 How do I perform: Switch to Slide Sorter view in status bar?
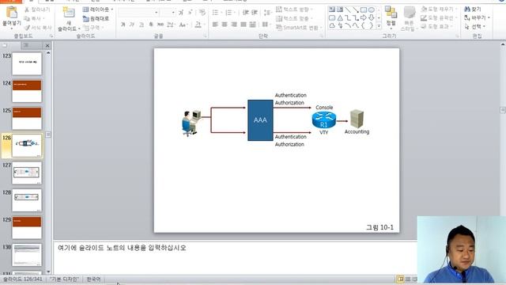(408, 279)
